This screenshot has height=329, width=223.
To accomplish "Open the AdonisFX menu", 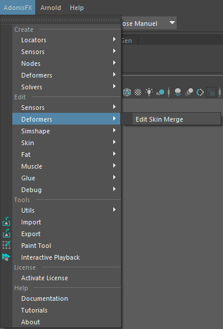I will click(x=18, y=8).
